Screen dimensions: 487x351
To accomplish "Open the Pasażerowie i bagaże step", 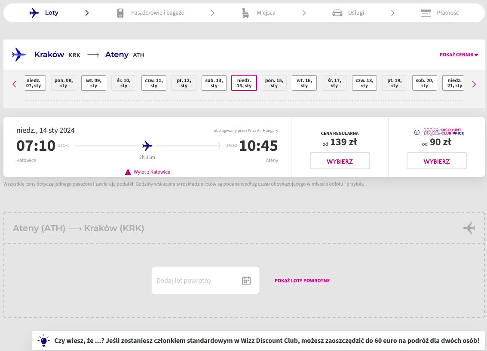I will point(157,13).
